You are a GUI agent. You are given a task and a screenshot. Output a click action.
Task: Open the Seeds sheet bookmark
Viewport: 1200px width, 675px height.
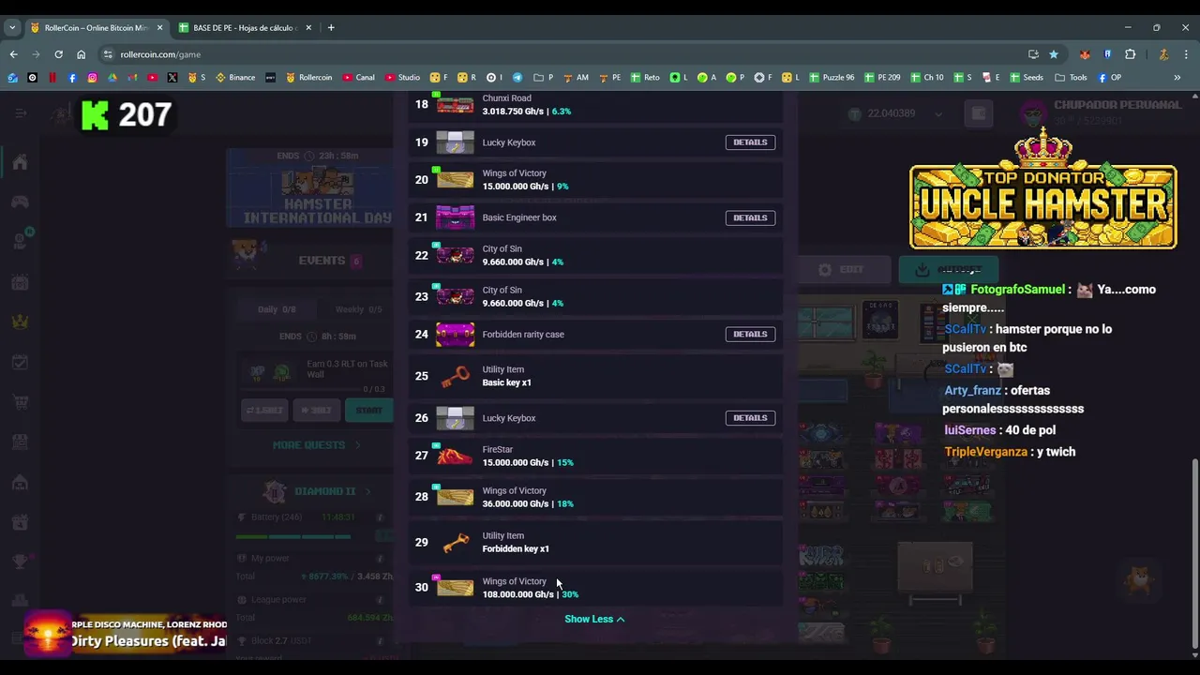[1027, 78]
